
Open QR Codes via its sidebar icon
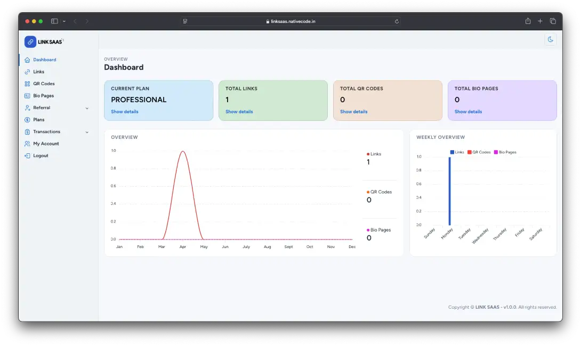coord(27,84)
